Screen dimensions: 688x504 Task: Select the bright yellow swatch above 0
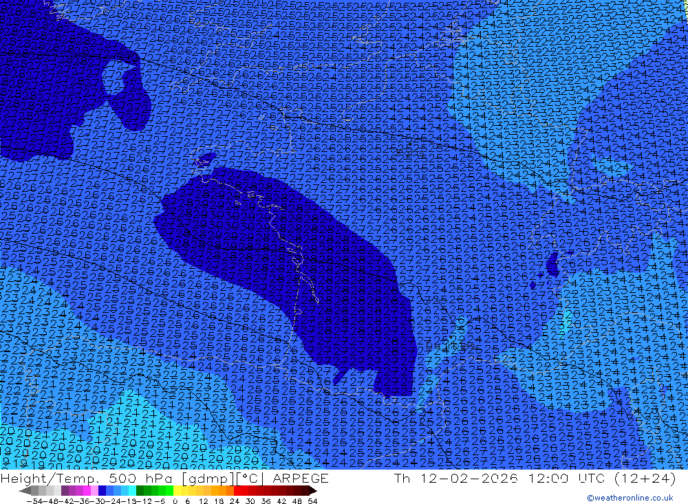click(x=177, y=490)
